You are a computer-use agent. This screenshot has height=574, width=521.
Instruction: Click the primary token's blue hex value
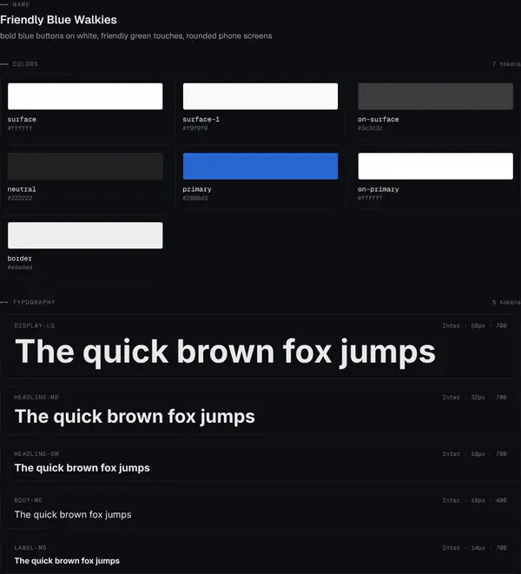point(195,198)
